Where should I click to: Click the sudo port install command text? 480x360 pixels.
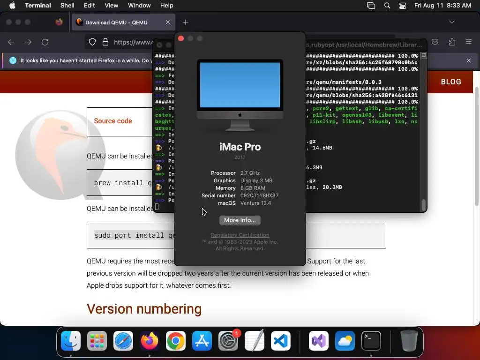[135, 235]
